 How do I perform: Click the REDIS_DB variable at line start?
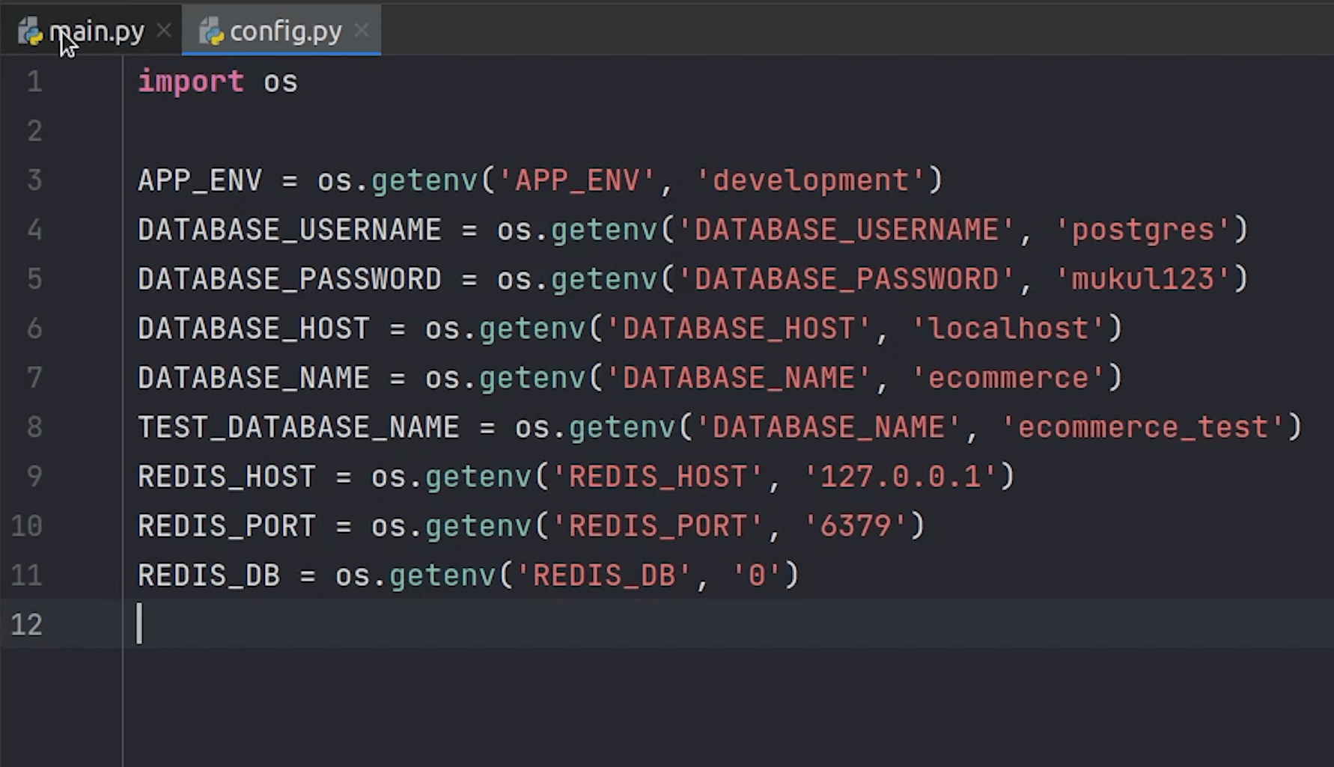tap(209, 575)
